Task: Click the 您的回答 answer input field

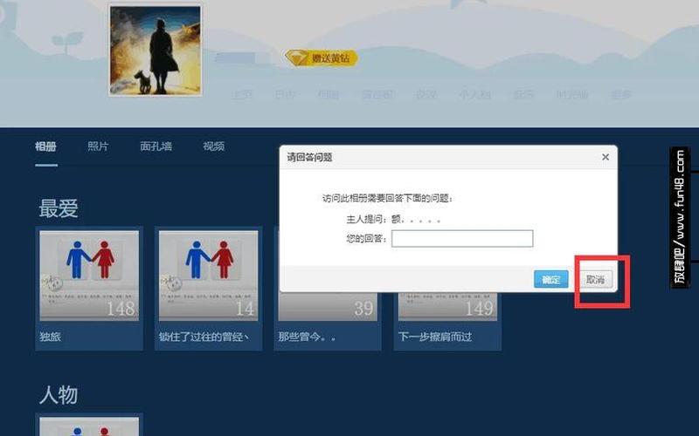Action: point(462,238)
